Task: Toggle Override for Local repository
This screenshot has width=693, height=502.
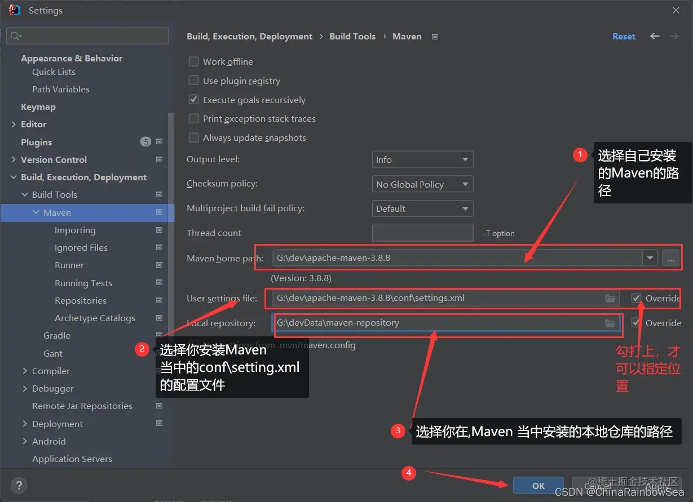Action: 637,323
